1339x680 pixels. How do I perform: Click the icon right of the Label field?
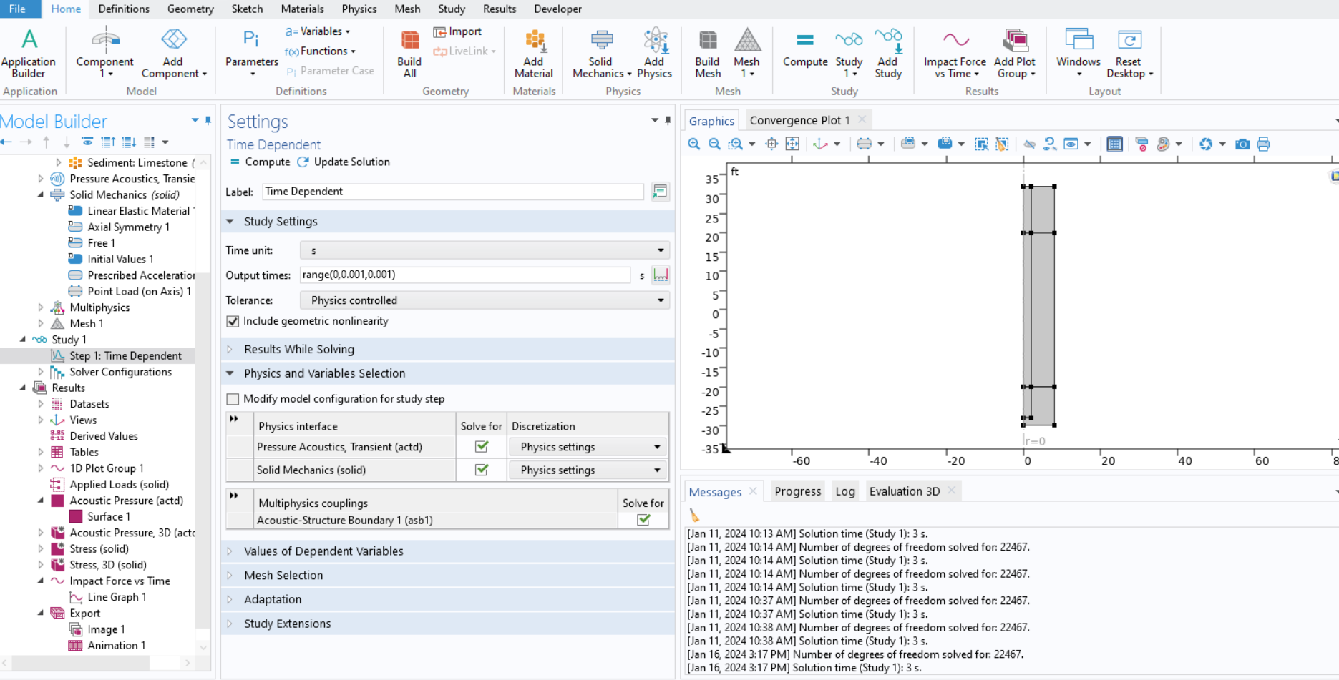tap(660, 192)
